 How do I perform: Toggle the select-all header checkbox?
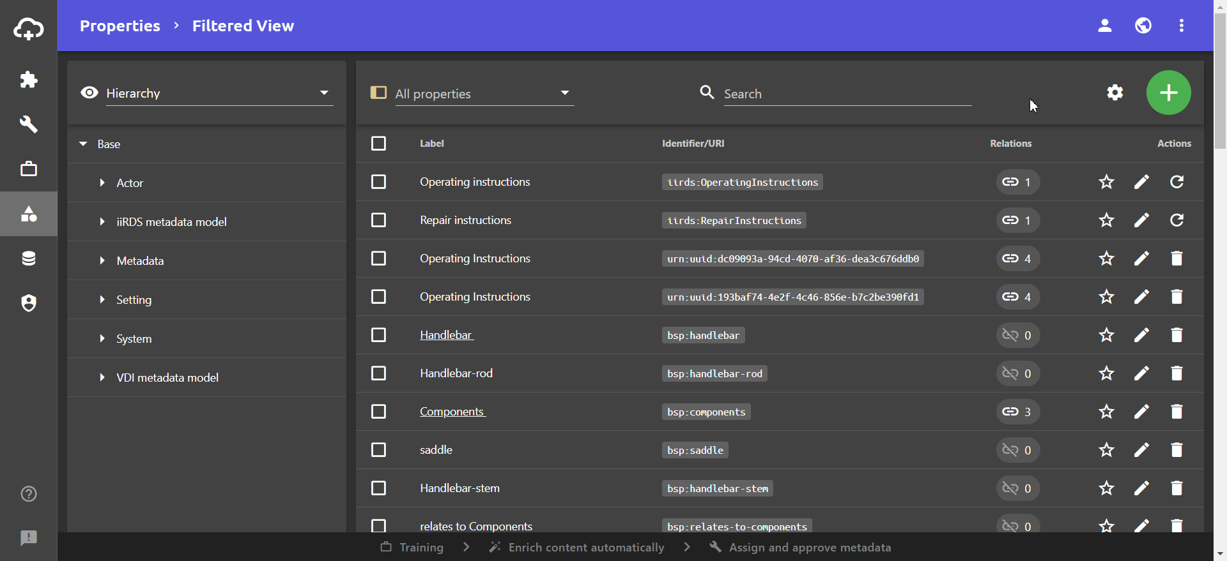pos(378,144)
